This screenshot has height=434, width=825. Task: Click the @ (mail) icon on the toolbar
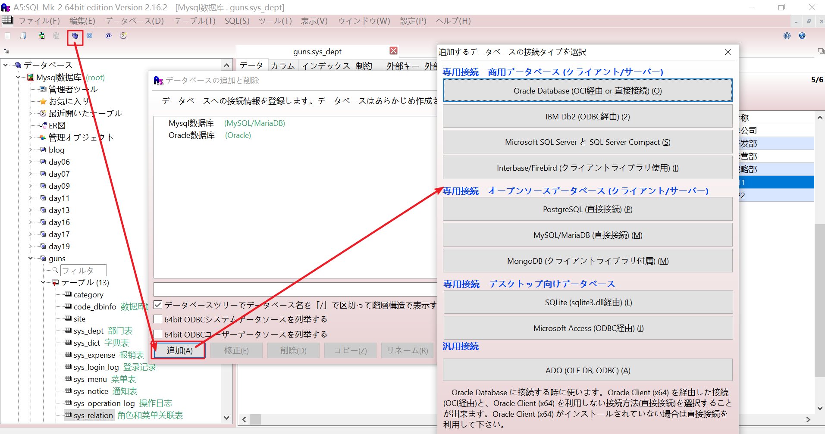pyautogui.click(x=108, y=36)
